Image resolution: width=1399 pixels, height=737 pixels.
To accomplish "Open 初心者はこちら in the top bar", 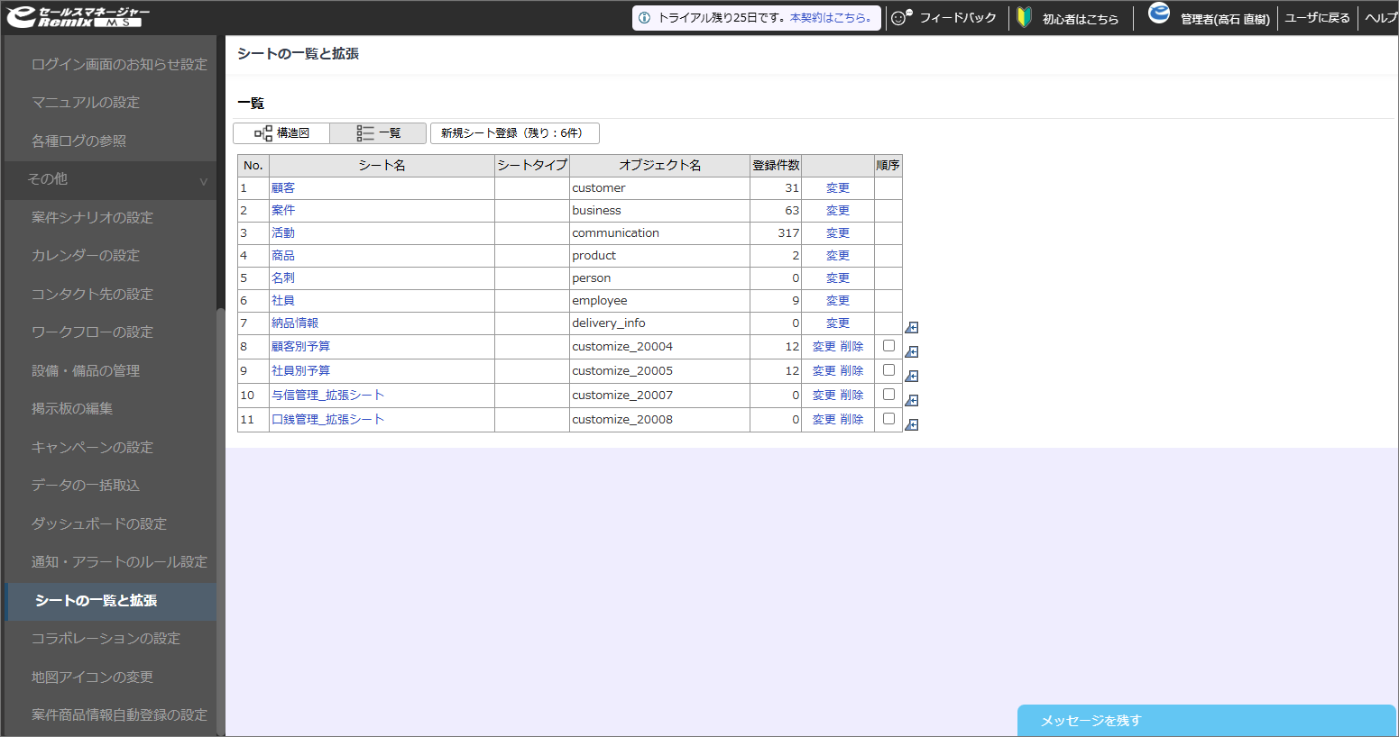I will tap(1081, 19).
